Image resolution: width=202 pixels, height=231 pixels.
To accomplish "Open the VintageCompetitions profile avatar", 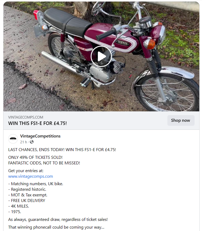I will (x=13, y=139).
